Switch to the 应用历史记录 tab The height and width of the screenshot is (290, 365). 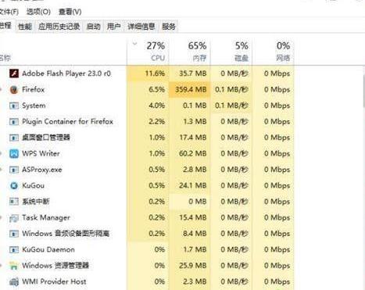click(59, 27)
